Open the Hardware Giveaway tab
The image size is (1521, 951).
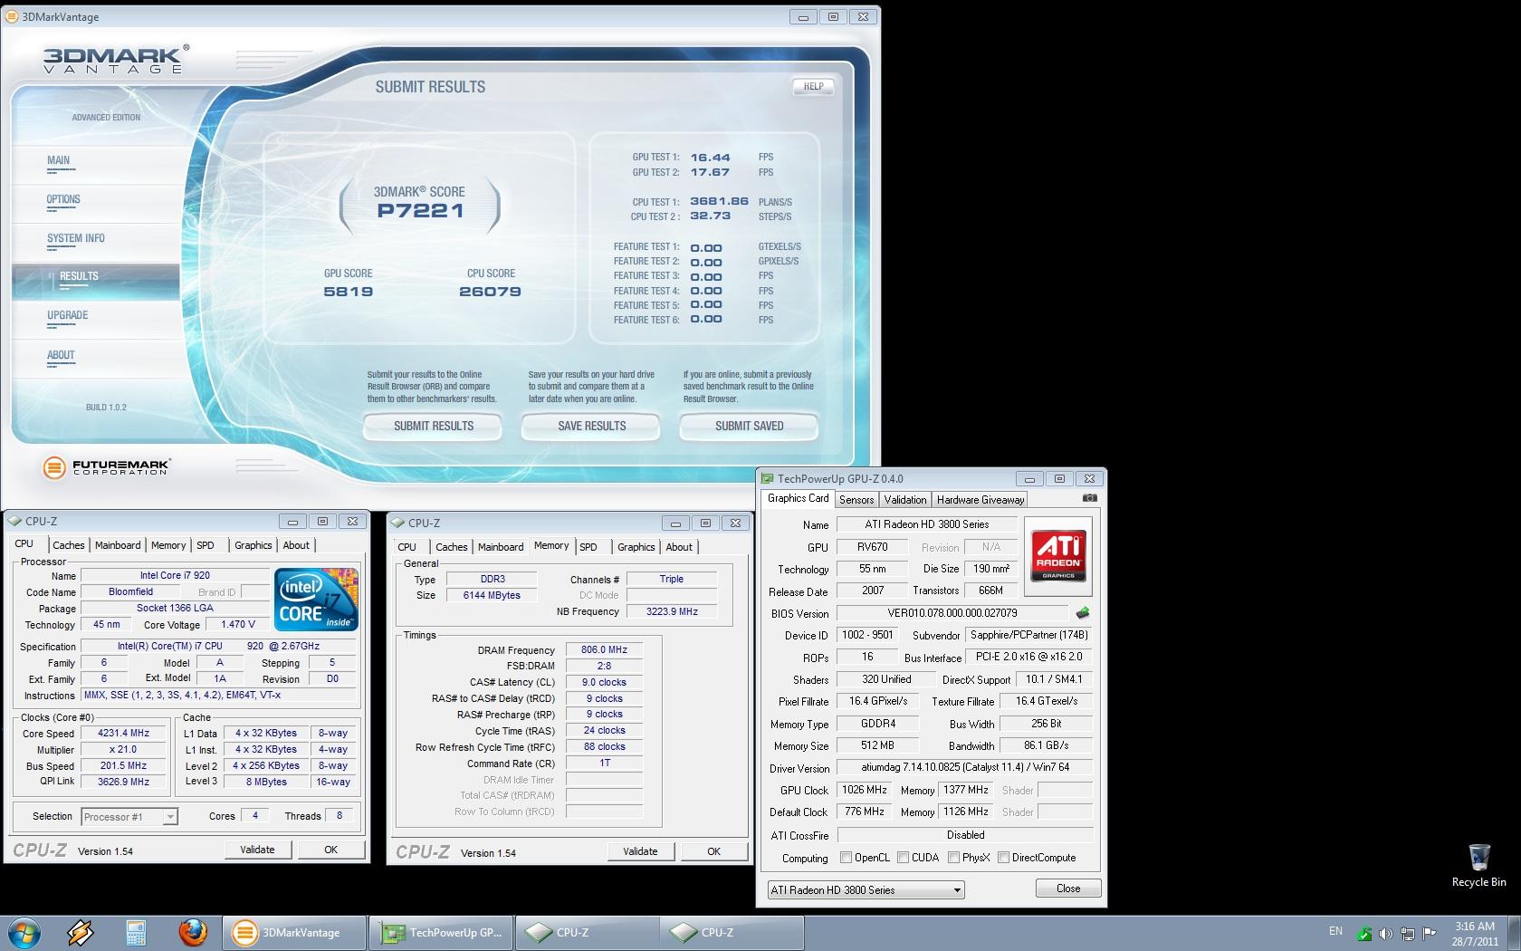(x=981, y=500)
